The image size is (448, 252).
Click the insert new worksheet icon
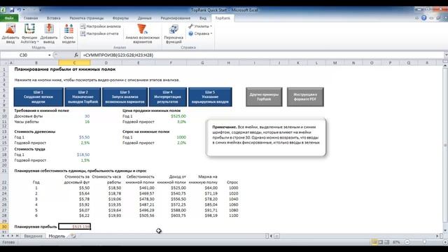(x=73, y=236)
